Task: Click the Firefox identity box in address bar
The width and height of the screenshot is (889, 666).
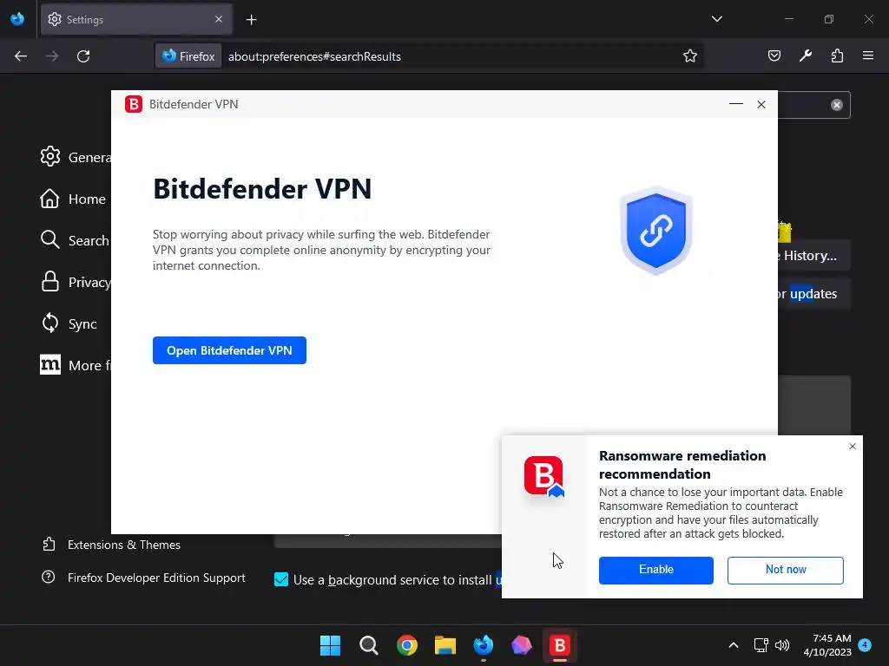Action: coord(188,56)
